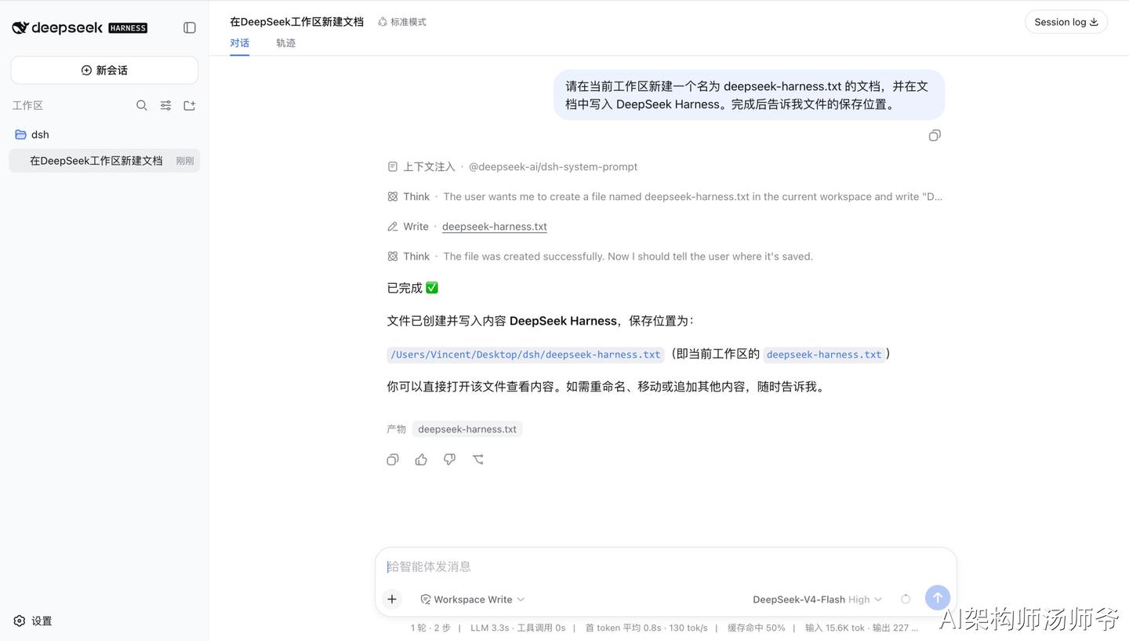Click the pencil icon of the Write step
This screenshot has height=641, width=1129.
(393, 227)
